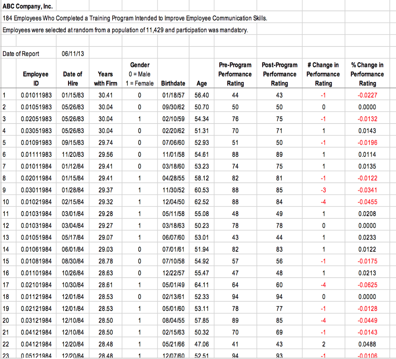Select hire date 08/30/84
Screen dimensions: 396x359
(73, 261)
